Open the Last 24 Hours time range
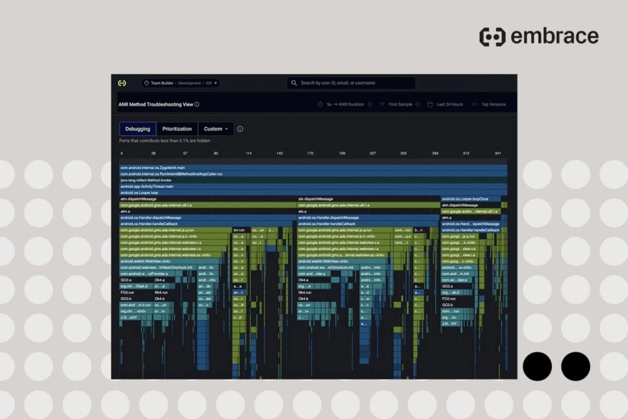Screen dimensions: 628x419 coord(450,105)
